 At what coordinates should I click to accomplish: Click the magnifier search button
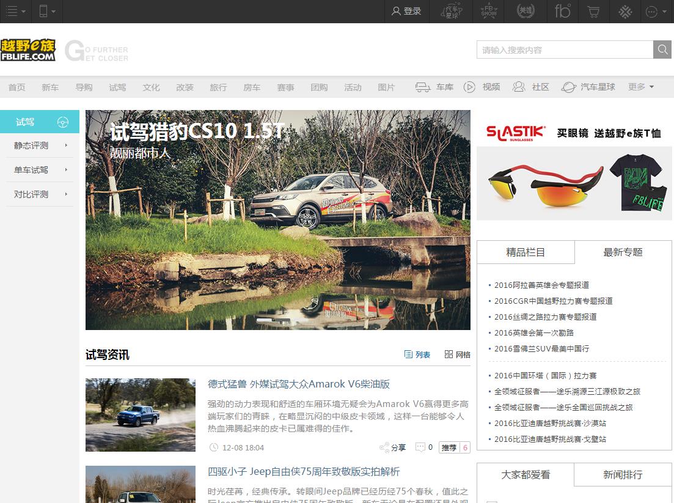pos(662,50)
